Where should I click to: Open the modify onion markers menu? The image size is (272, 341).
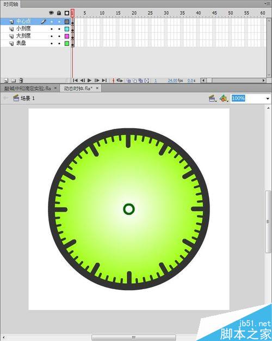click(x=147, y=81)
